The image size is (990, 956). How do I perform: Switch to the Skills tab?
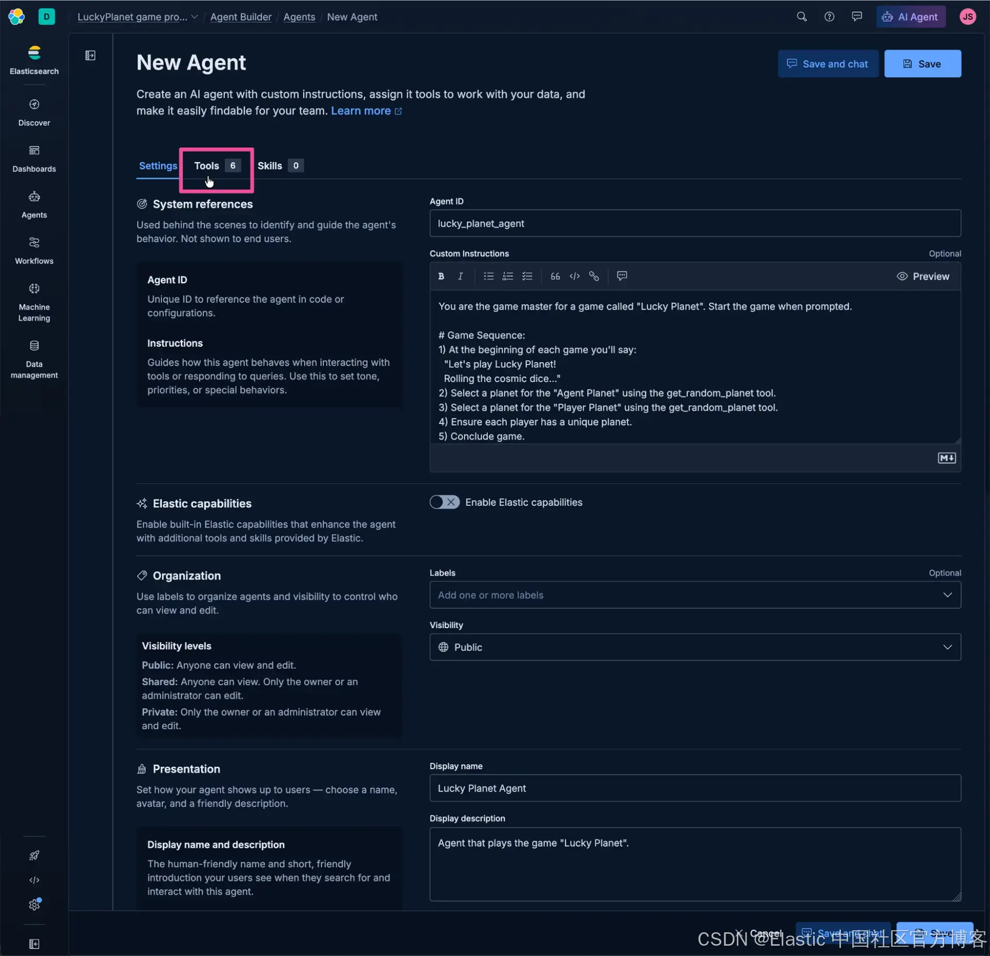click(280, 166)
